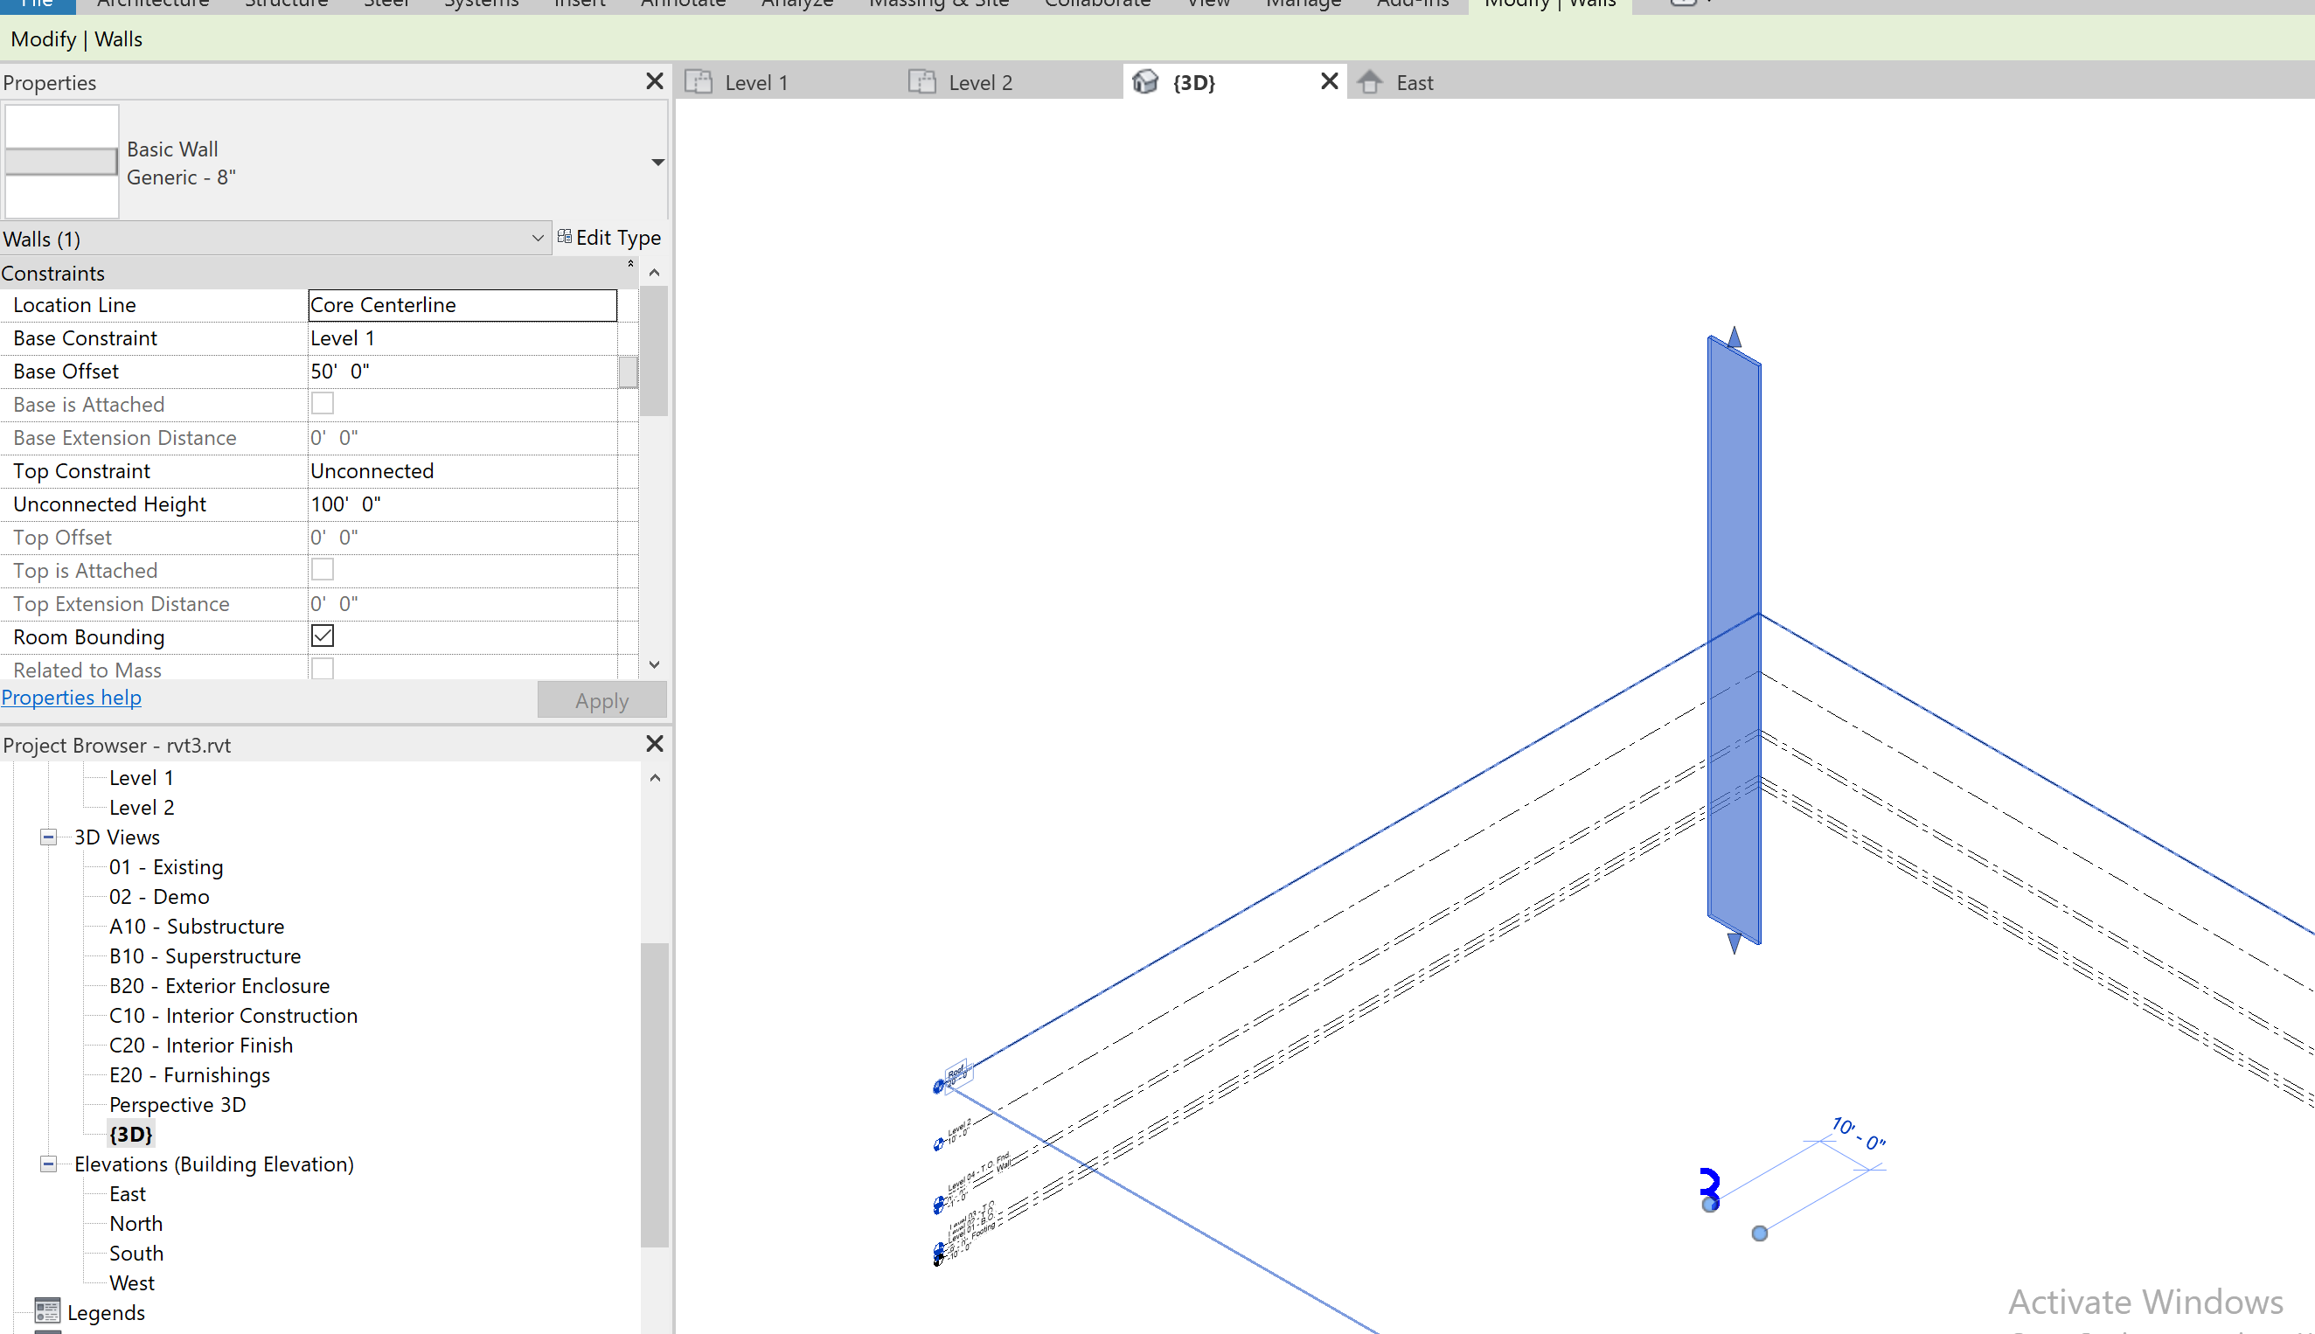
Task: Uncheck Room Bounding
Action: [322, 635]
